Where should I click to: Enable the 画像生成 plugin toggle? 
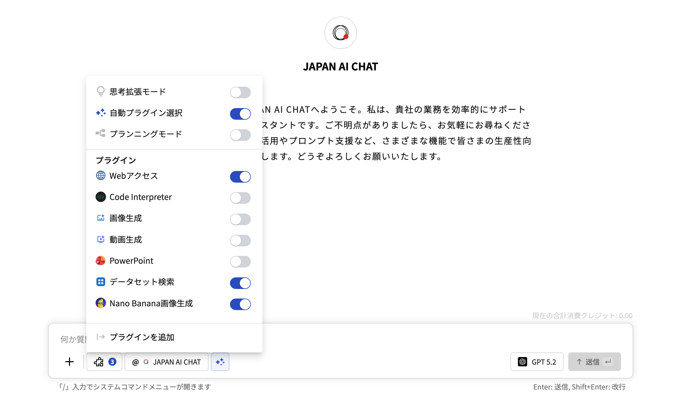(240, 219)
